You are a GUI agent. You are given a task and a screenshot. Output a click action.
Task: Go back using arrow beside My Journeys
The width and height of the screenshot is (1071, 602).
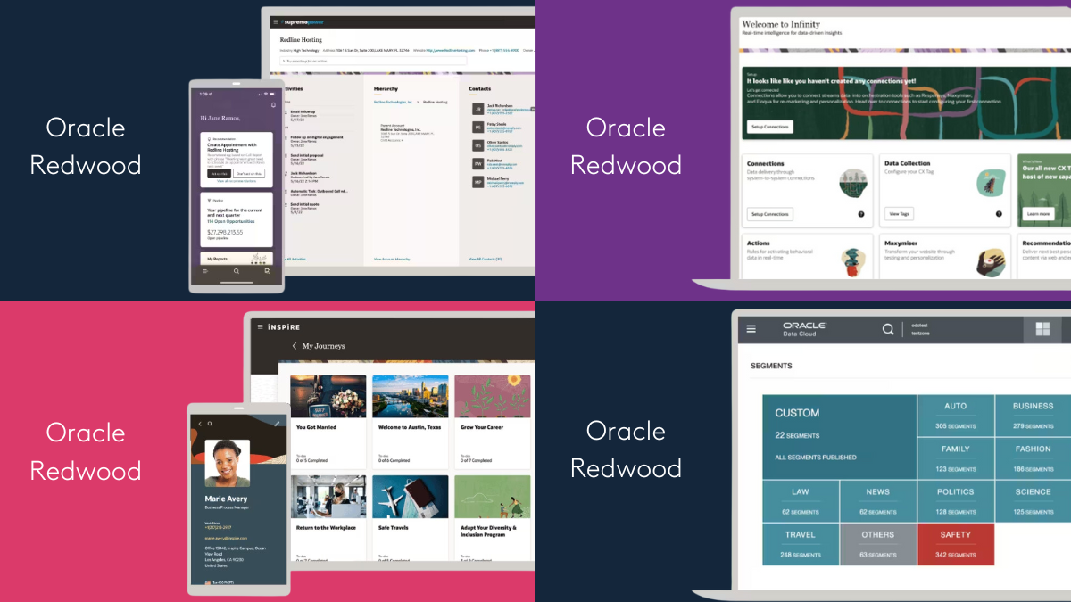pyautogui.click(x=295, y=346)
